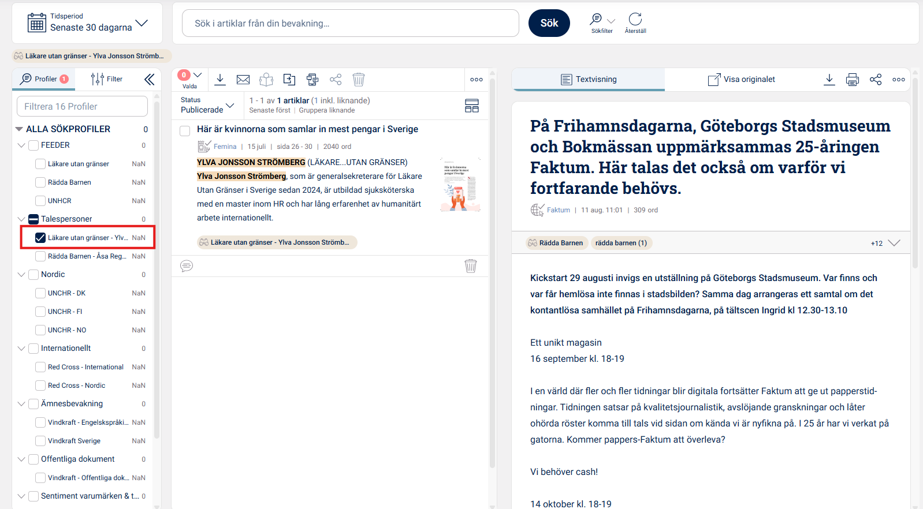The width and height of the screenshot is (923, 509).
Task: Open more options in reading pane toolbar
Action: (x=899, y=80)
